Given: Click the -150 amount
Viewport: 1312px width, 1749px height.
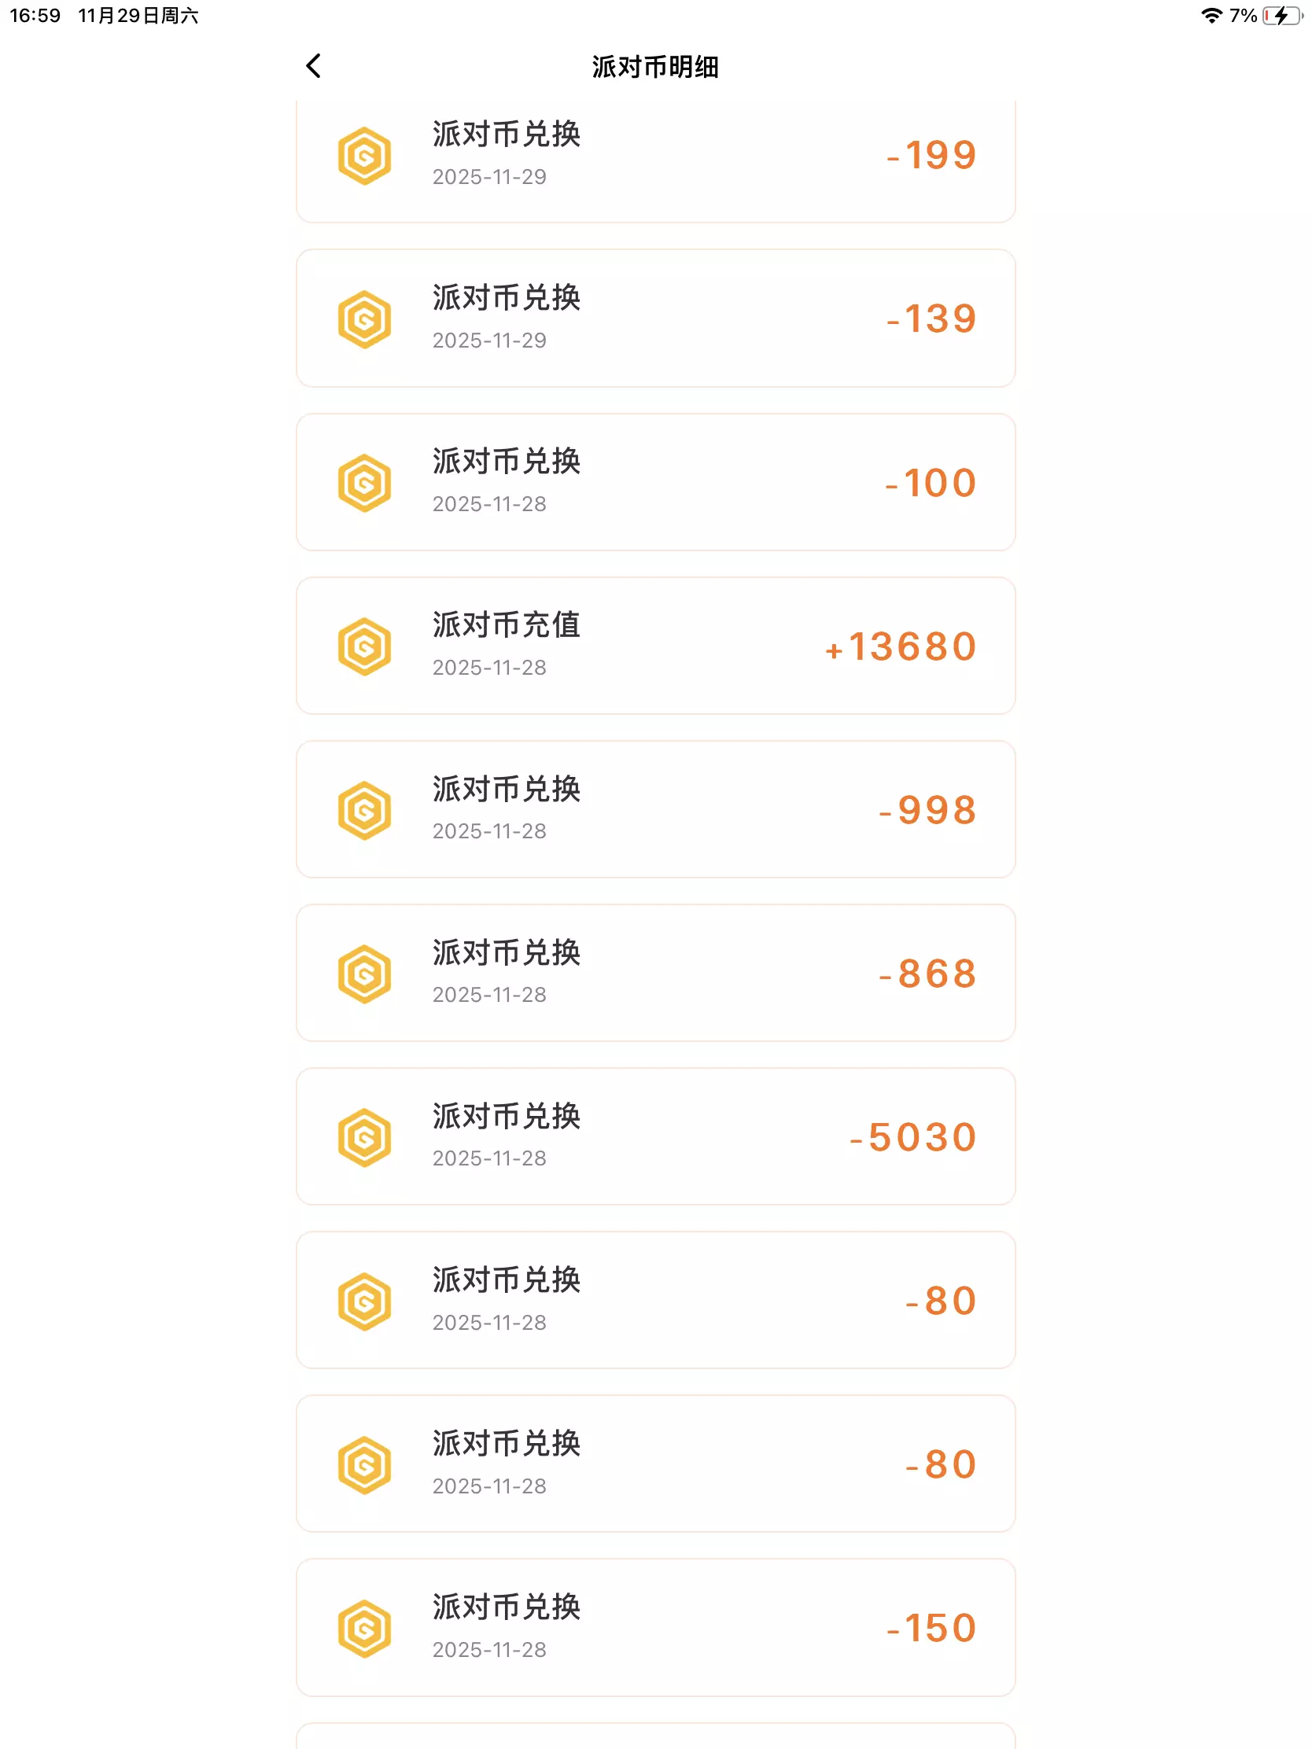Looking at the screenshot, I should click(x=931, y=1628).
